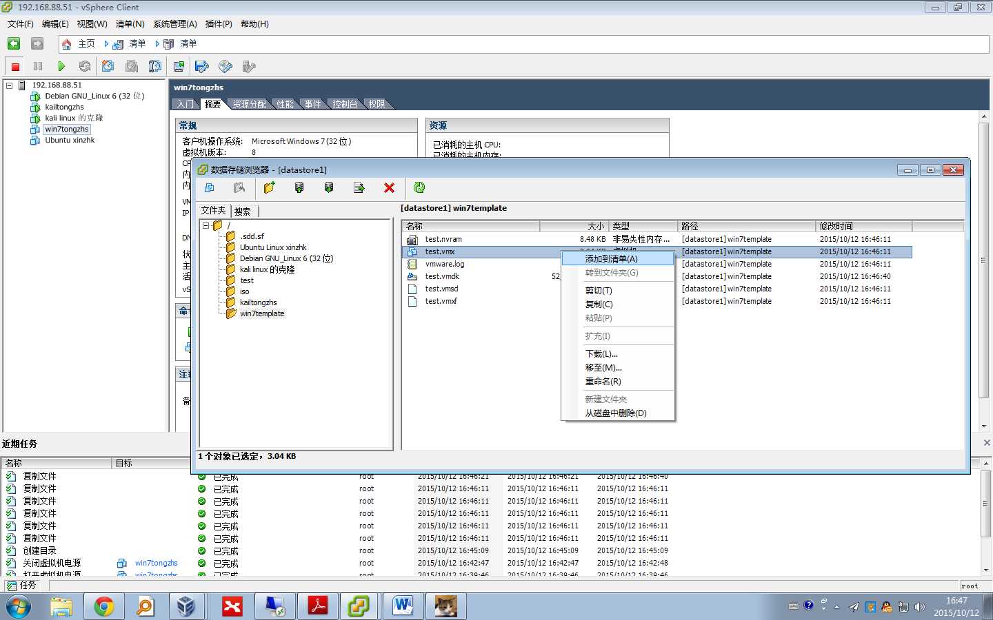The width and height of the screenshot is (993, 620).
Task: Switch to 搜索 tab in datastore browser
Action: coord(243,211)
